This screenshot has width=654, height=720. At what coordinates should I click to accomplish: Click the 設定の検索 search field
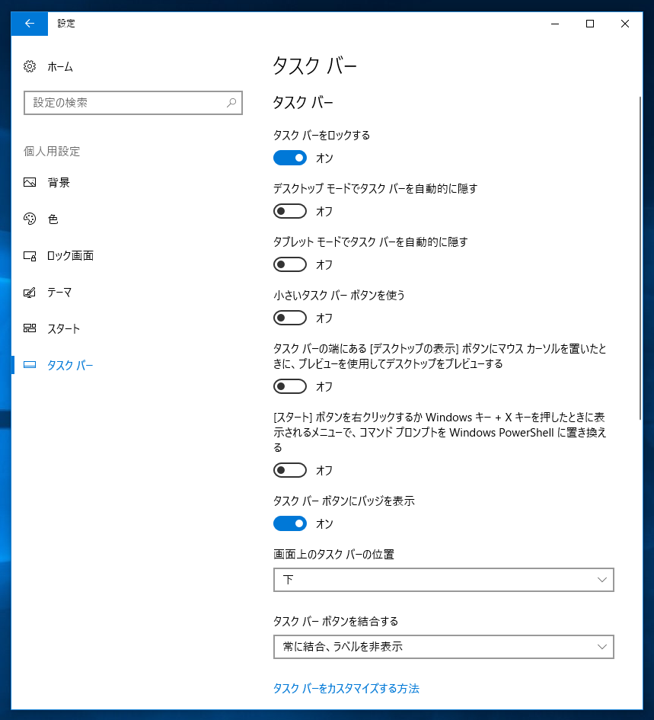133,103
